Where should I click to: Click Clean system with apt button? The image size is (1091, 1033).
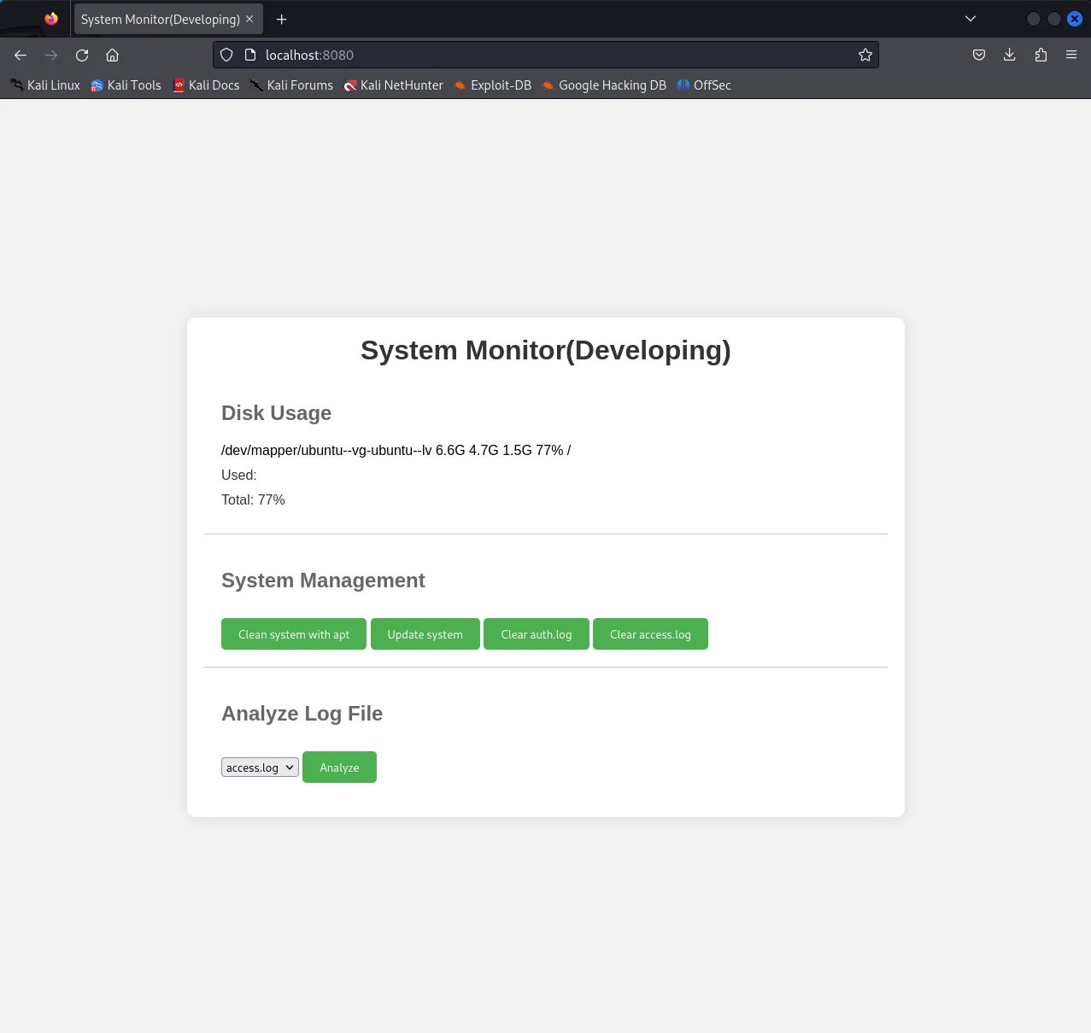(294, 634)
